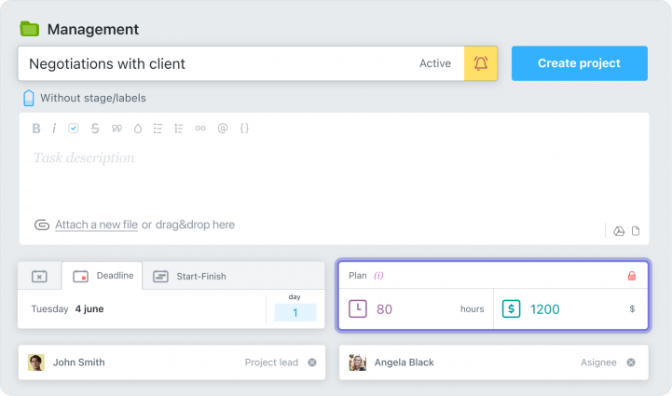Remove John Smith as project lead
The width and height of the screenshot is (672, 396).
(312, 362)
